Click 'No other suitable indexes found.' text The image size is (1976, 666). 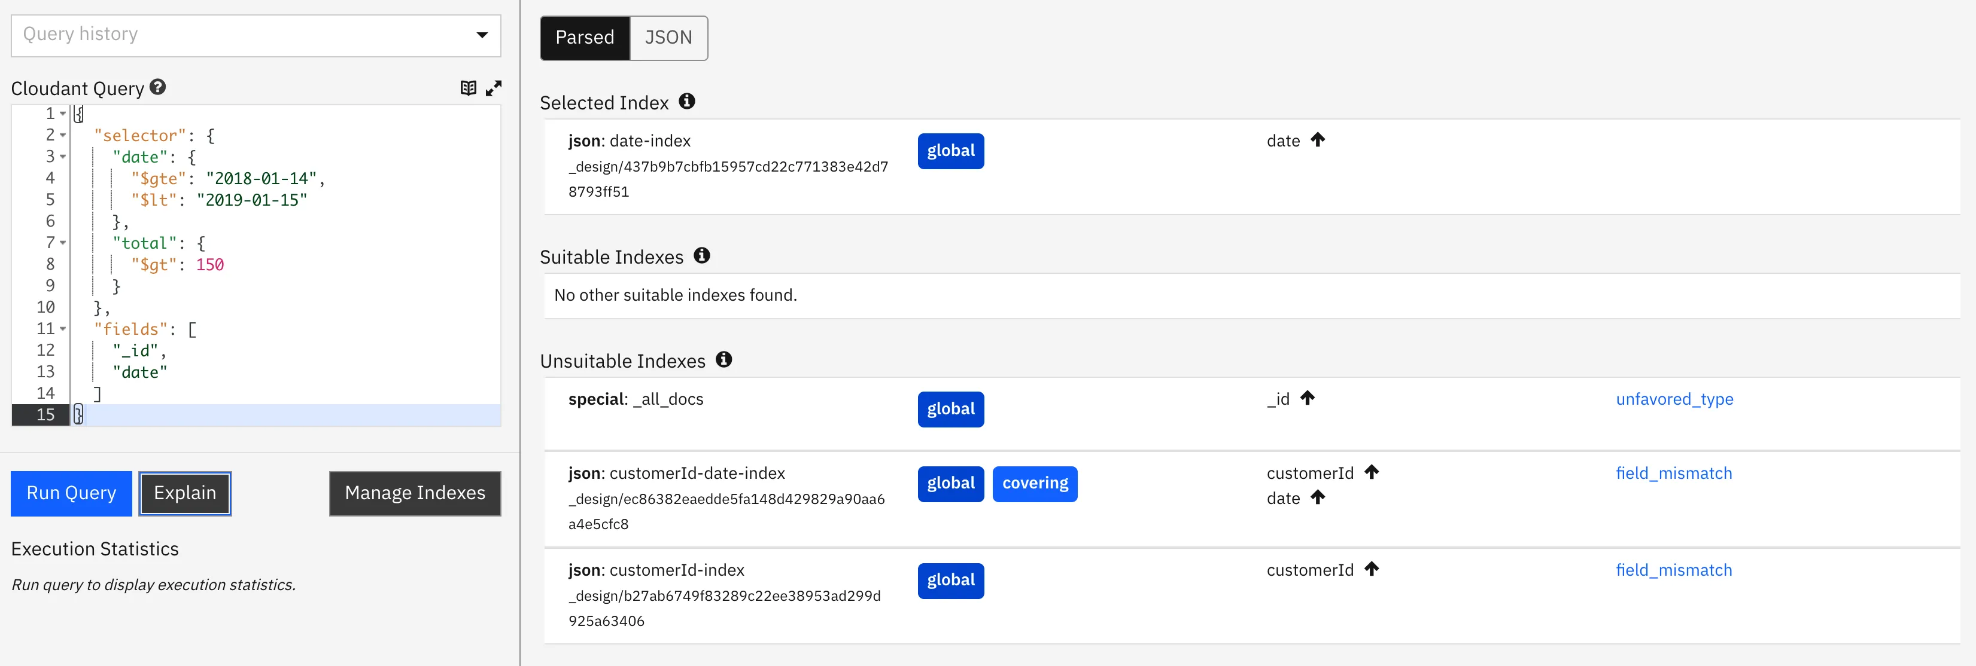pos(675,295)
